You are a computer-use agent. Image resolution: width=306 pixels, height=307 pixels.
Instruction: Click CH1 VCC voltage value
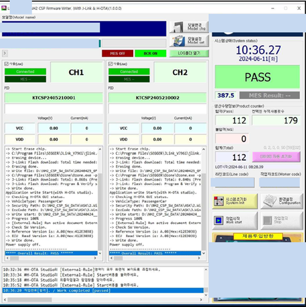click(x=54, y=128)
